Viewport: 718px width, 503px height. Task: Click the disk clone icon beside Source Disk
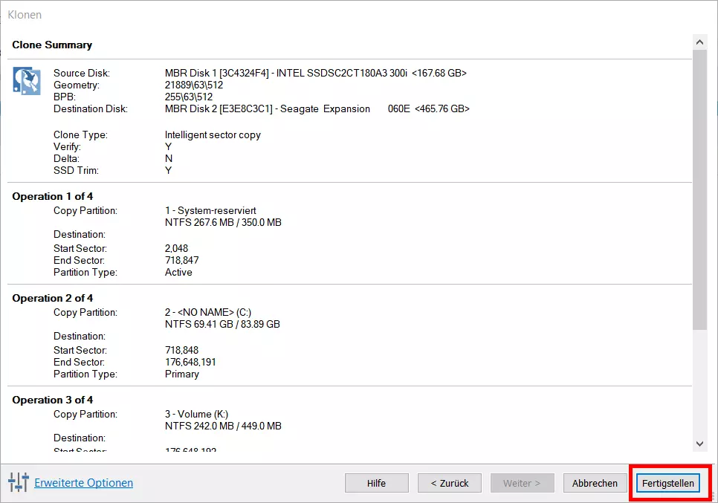coord(27,80)
